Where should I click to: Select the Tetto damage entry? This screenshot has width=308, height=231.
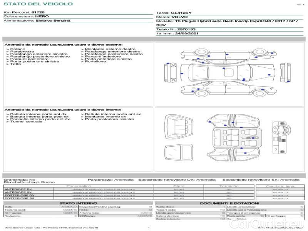(x=15, y=64)
